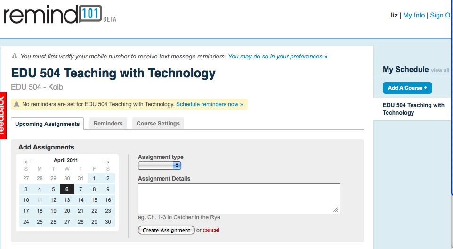Click the Create Assignment button
The image size is (453, 249).
point(166,230)
